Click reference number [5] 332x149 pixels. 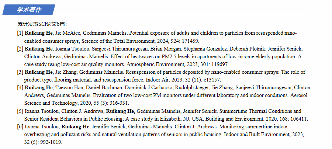tap(20, 111)
